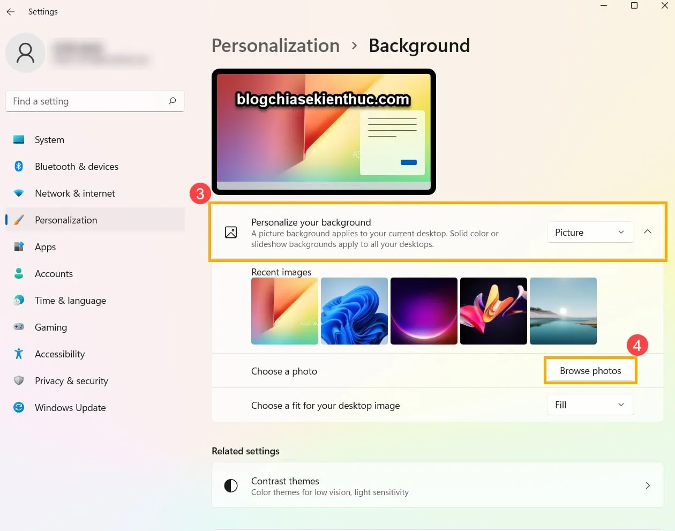The image size is (675, 531).
Task: Select Time & language in sidebar
Action: [x=70, y=301]
